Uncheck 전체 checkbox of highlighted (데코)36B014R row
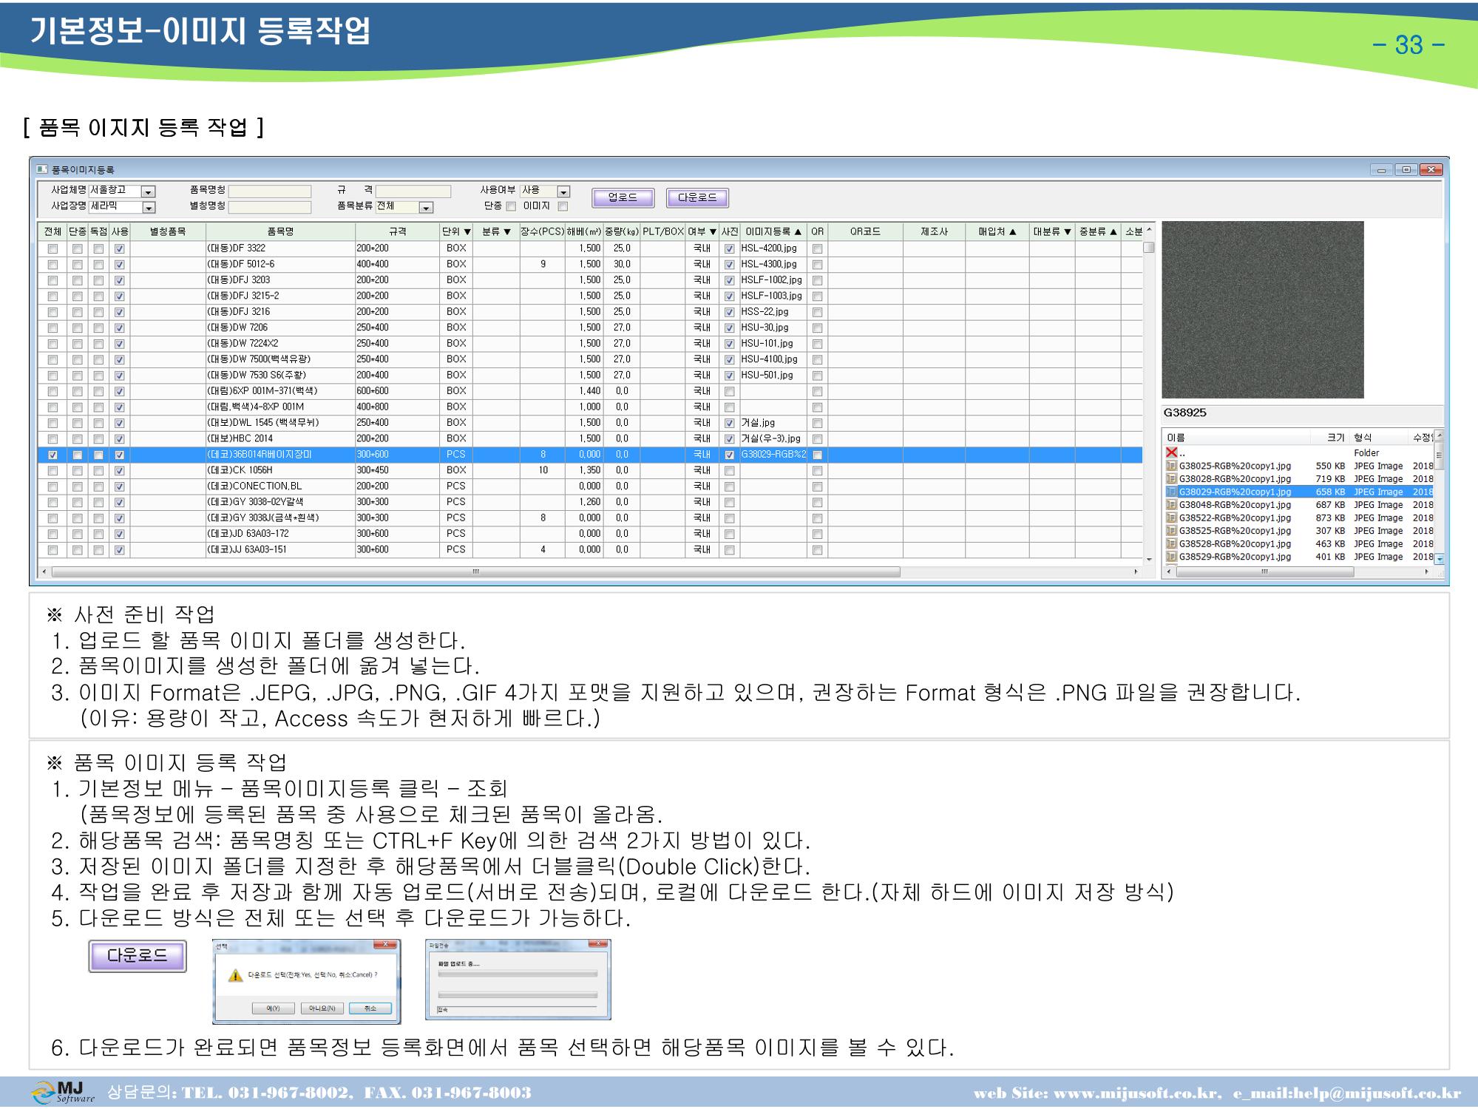Screen dimensions: 1478x1109 pyautogui.click(x=52, y=455)
